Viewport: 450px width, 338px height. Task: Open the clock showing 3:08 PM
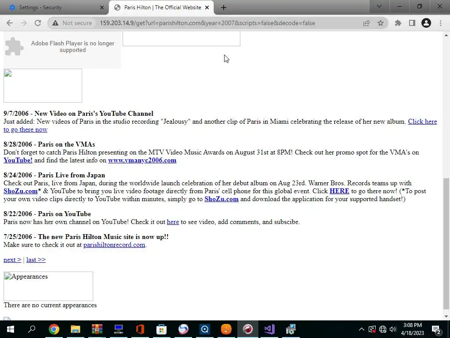pos(412,329)
